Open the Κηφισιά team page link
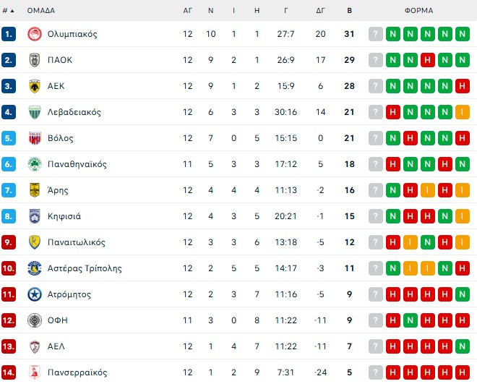Screen dimensions: 477x384 (x=64, y=216)
